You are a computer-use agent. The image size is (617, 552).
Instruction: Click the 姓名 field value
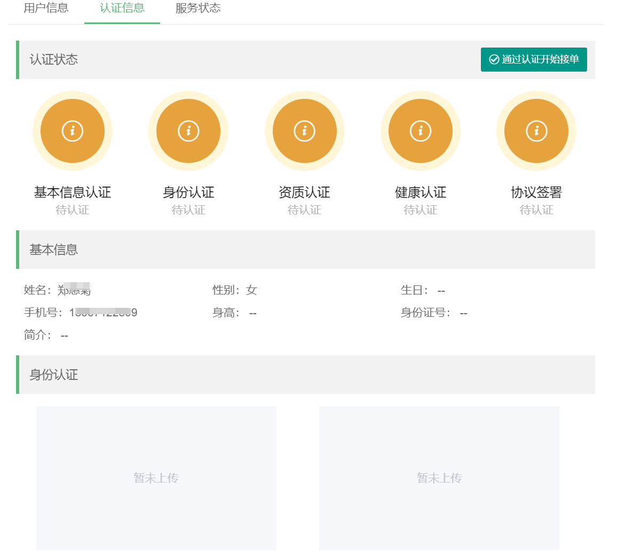(74, 290)
